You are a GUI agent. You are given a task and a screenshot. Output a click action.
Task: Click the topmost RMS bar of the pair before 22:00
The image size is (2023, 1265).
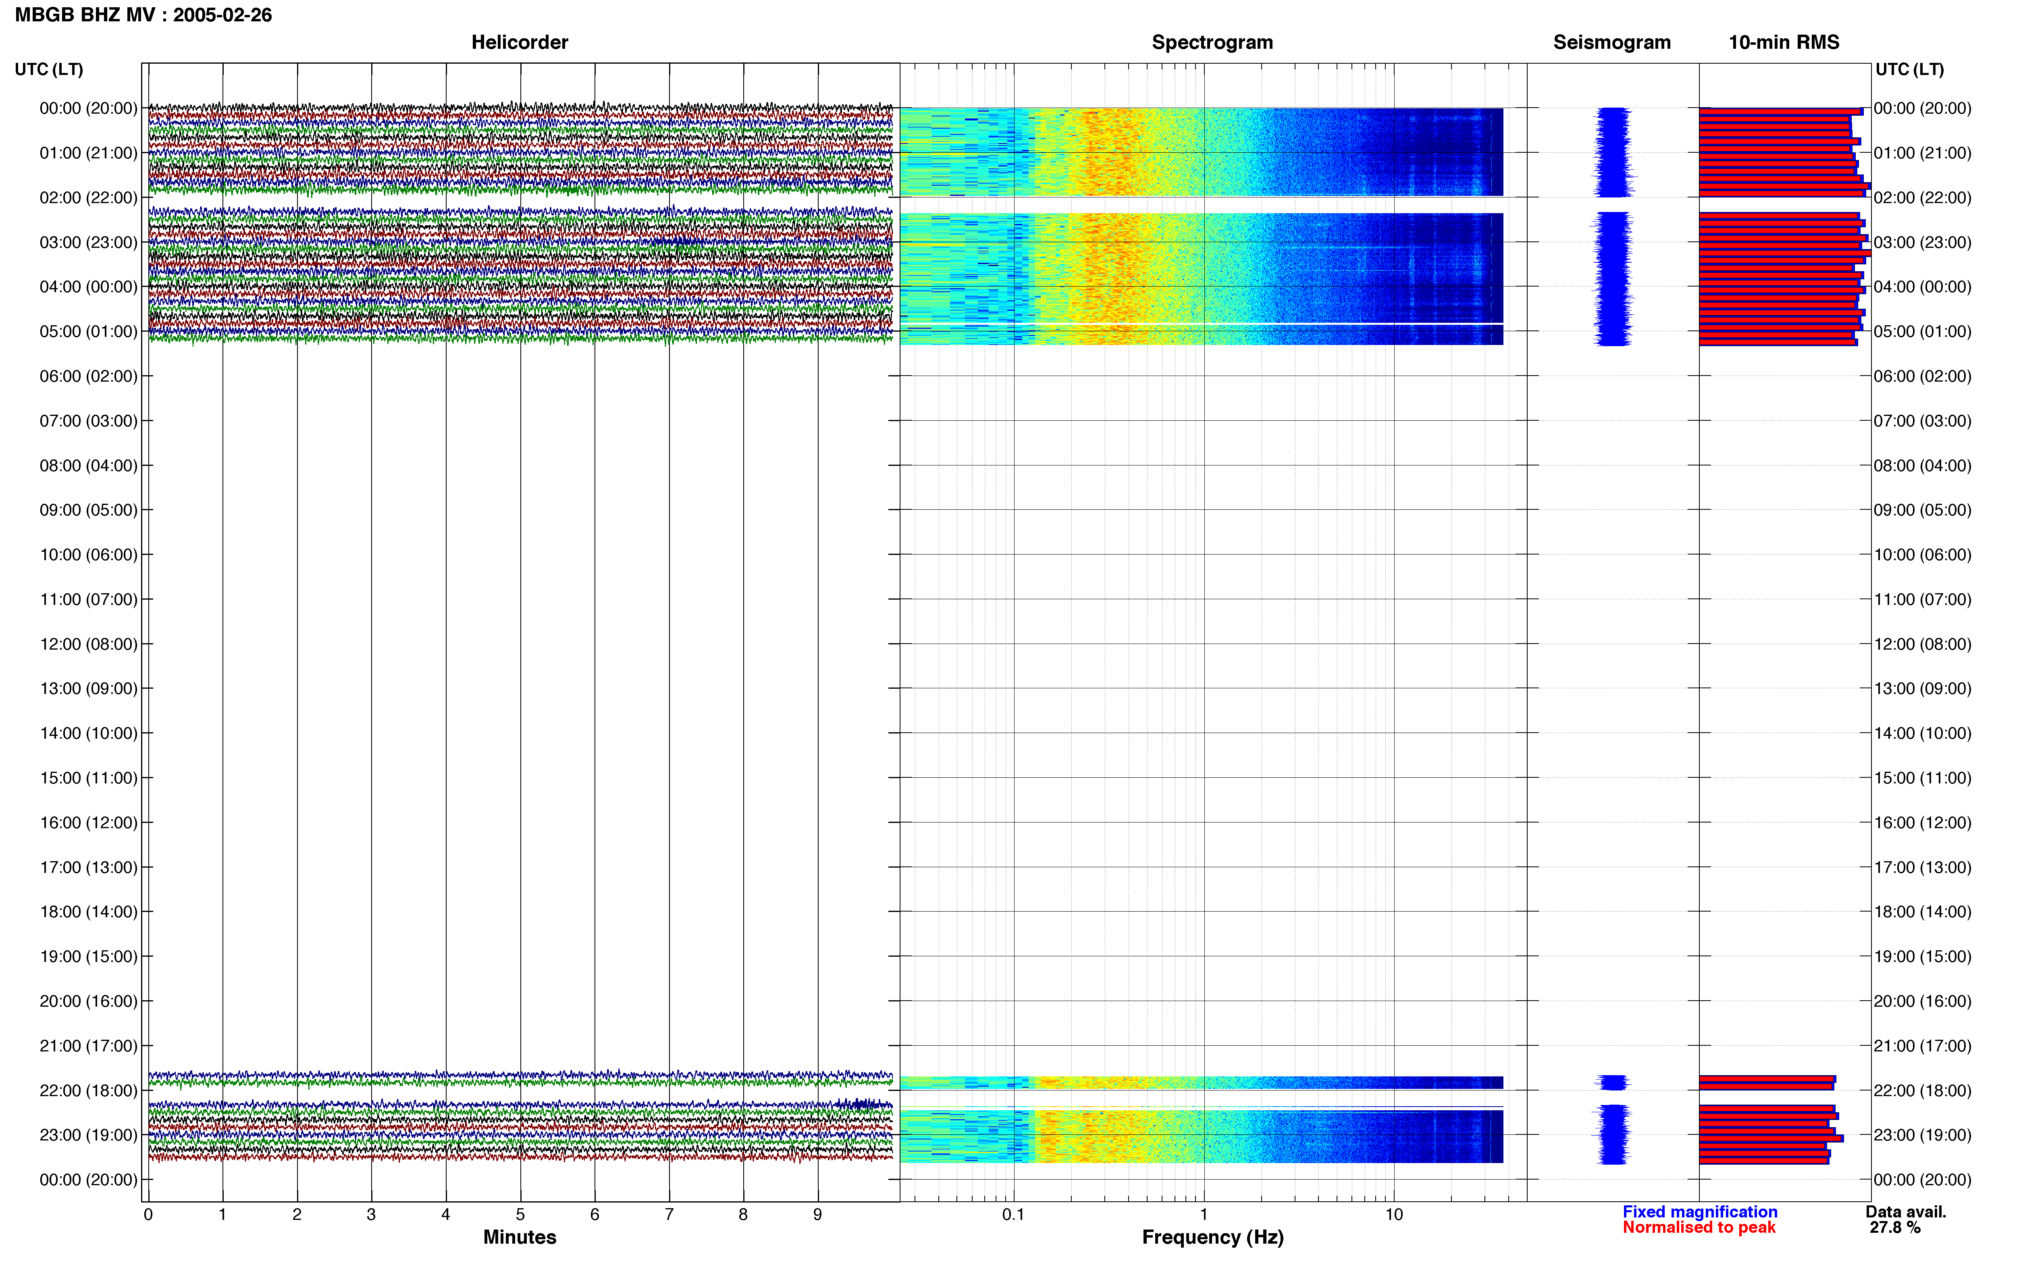[x=1768, y=1079]
